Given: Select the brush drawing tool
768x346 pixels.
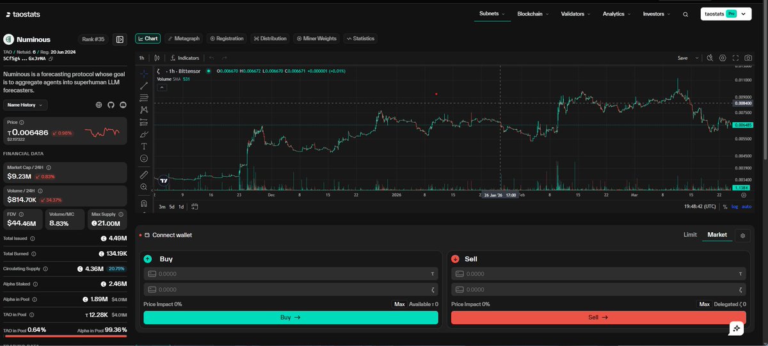Looking at the screenshot, I should [144, 134].
